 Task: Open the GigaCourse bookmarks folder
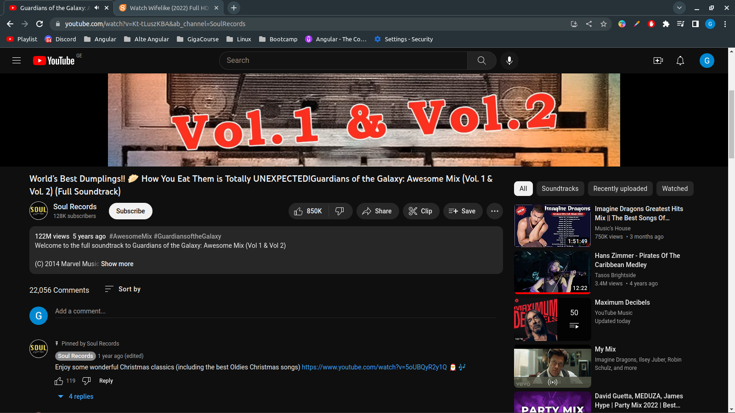click(198, 39)
